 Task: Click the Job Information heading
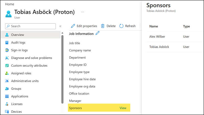coord(81,34)
